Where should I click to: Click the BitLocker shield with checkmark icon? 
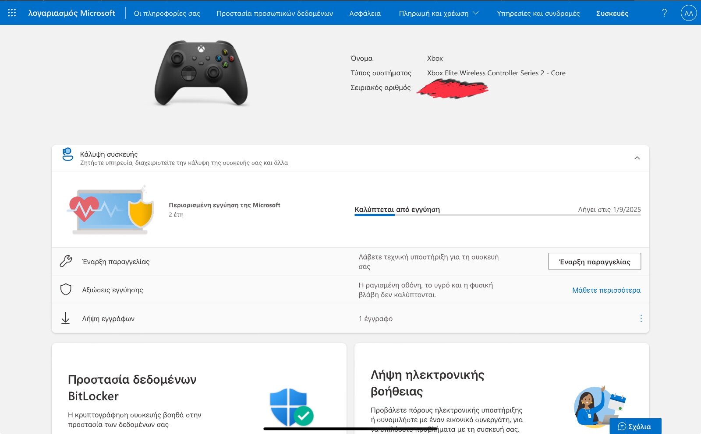coord(291,407)
